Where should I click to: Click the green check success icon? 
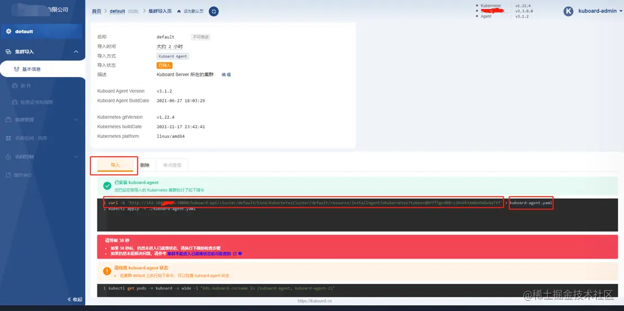(107, 186)
